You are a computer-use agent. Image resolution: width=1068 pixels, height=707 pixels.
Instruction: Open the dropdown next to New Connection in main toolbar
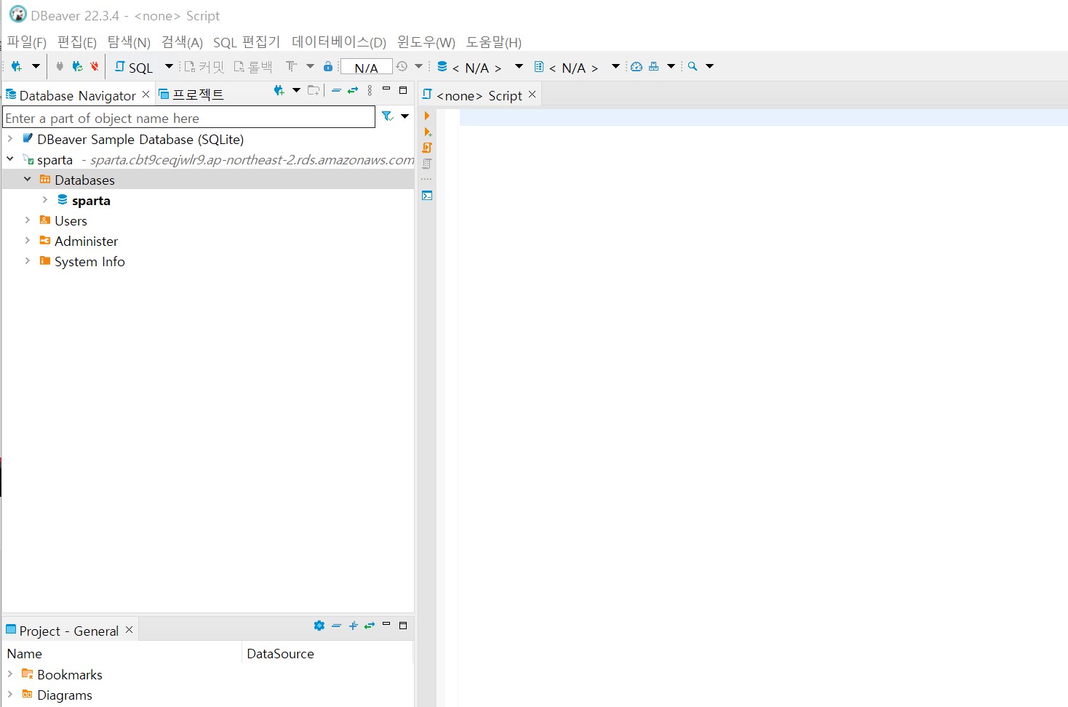pyautogui.click(x=36, y=66)
